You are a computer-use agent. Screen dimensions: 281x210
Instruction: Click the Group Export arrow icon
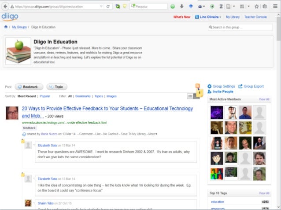coord(240,86)
